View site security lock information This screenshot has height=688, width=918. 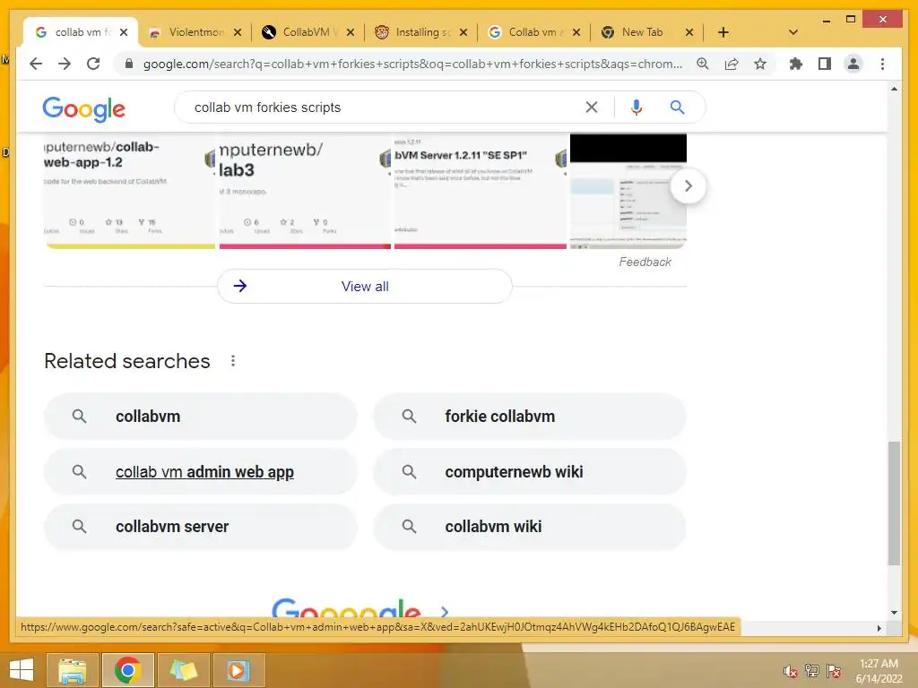point(129,64)
